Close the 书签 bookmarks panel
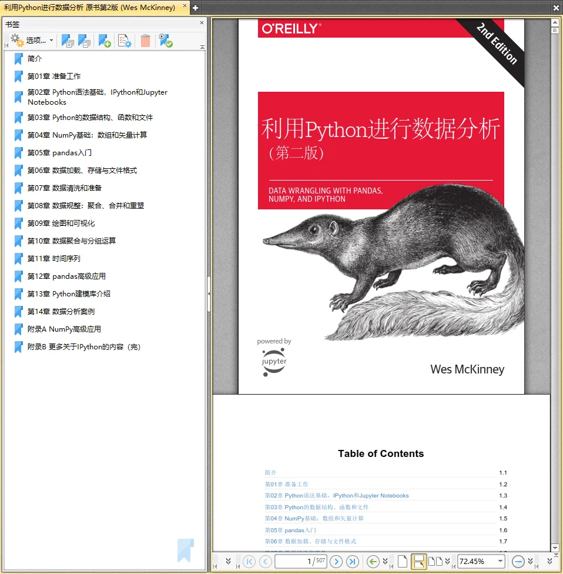The image size is (563, 574). 202,23
